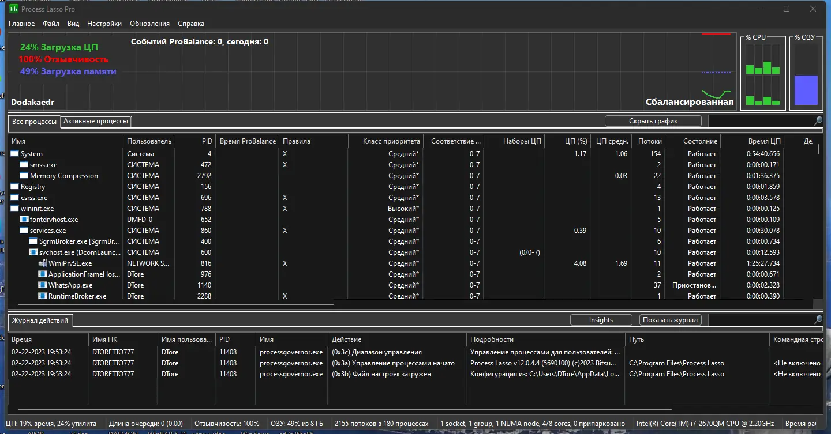Click the Process Lasso app icon in title bar
The image size is (831, 434).
(13, 9)
